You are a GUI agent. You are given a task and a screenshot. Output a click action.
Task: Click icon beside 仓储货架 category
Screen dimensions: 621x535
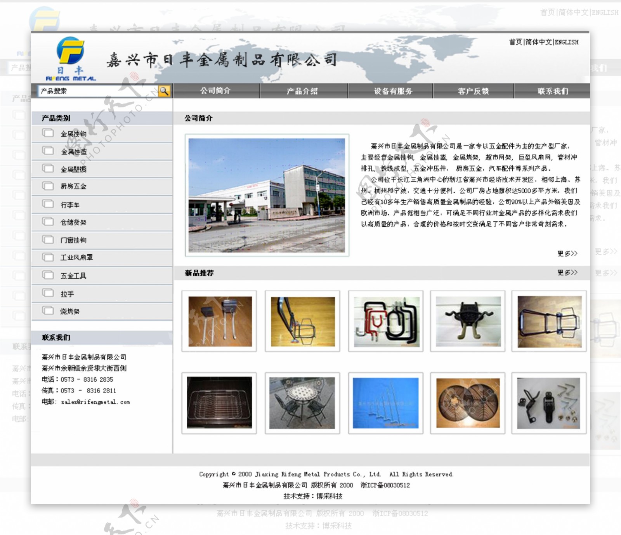coord(48,222)
